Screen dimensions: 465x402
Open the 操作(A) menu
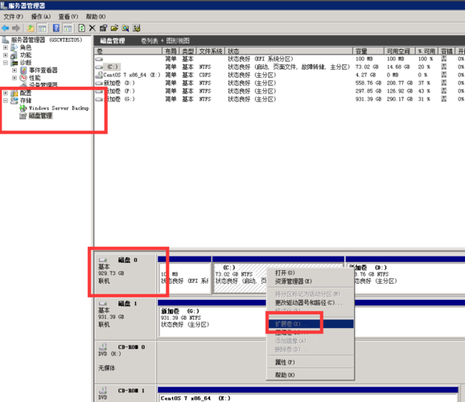[x=41, y=17]
